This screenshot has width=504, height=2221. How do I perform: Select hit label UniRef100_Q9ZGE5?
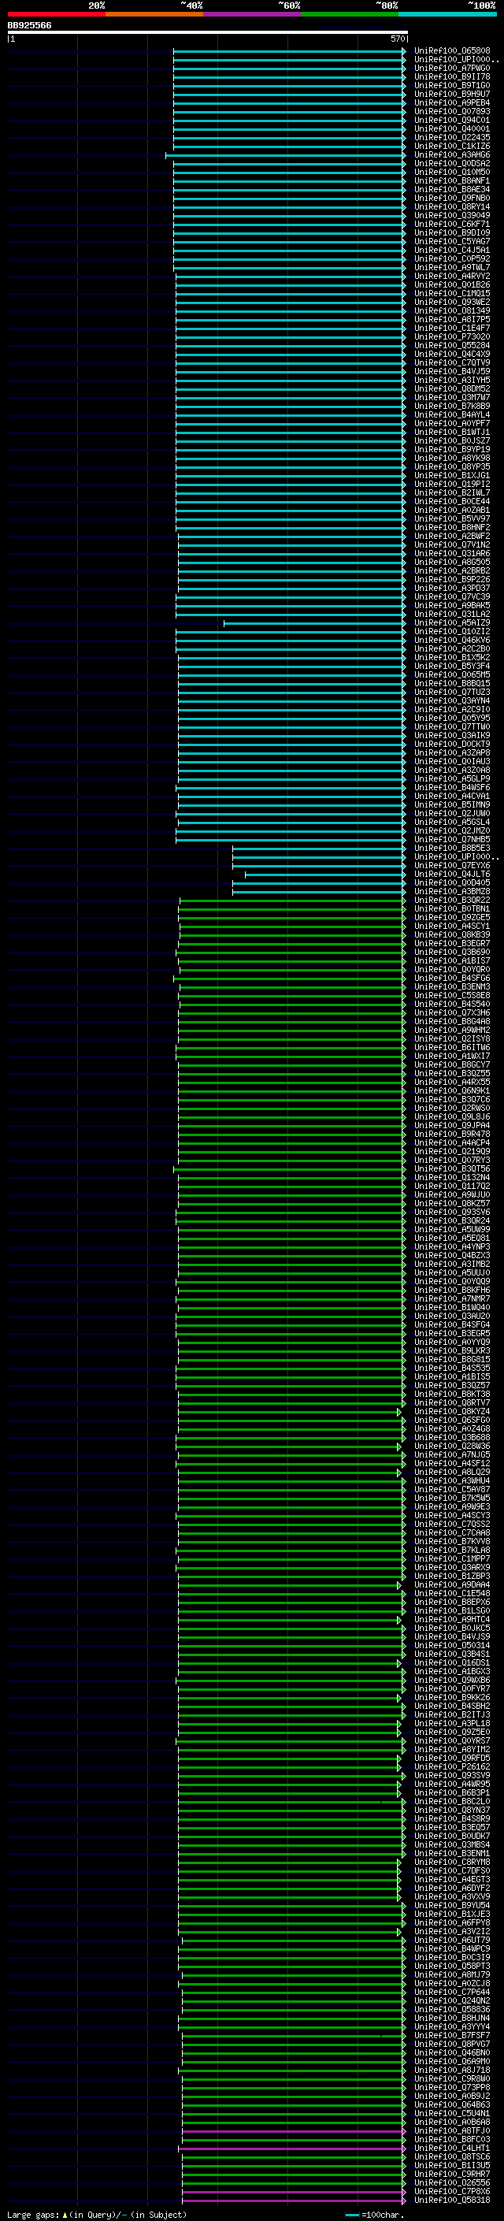(452, 918)
